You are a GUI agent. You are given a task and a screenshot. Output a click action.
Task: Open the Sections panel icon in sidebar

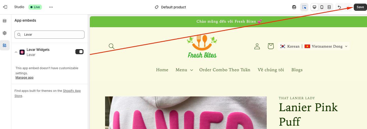tap(5, 21)
